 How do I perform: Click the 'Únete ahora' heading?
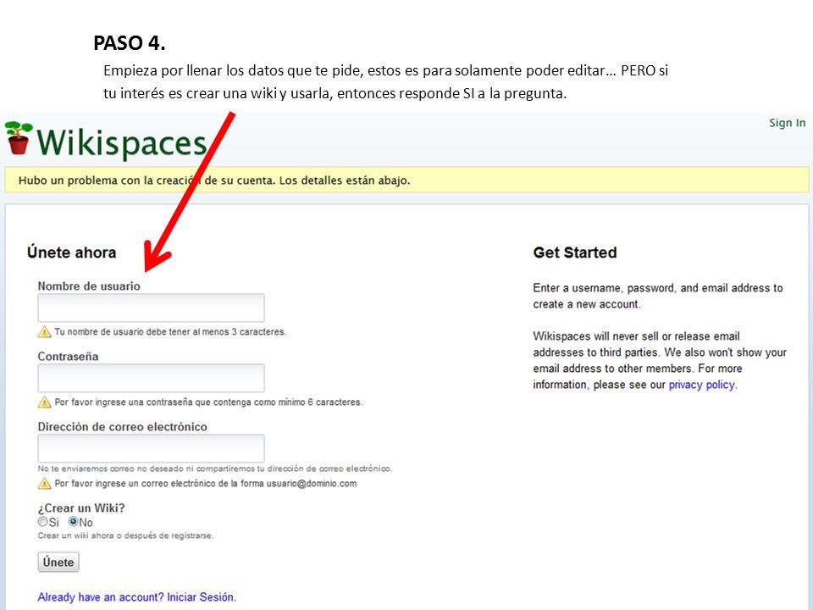tap(71, 252)
